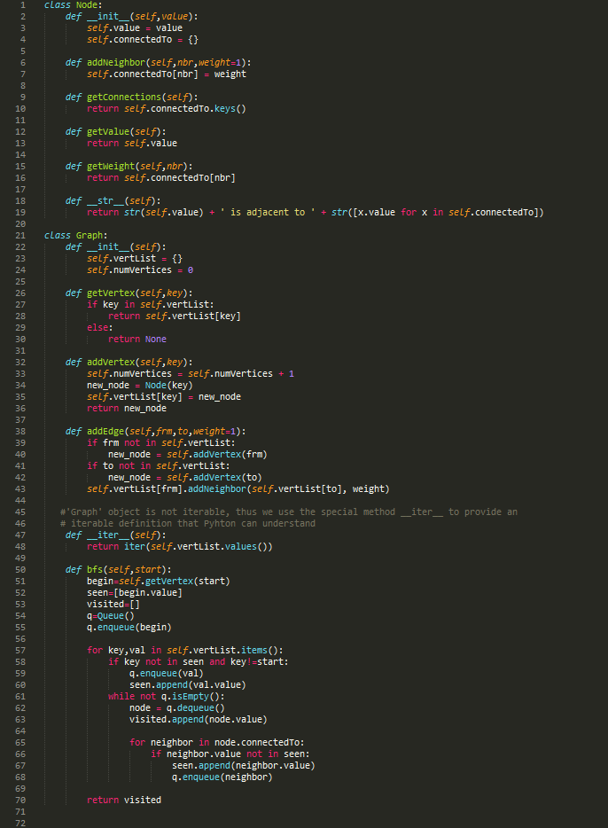Viewport: 608px width, 828px height.
Task: Click line 'return self.value'
Action: [132, 143]
